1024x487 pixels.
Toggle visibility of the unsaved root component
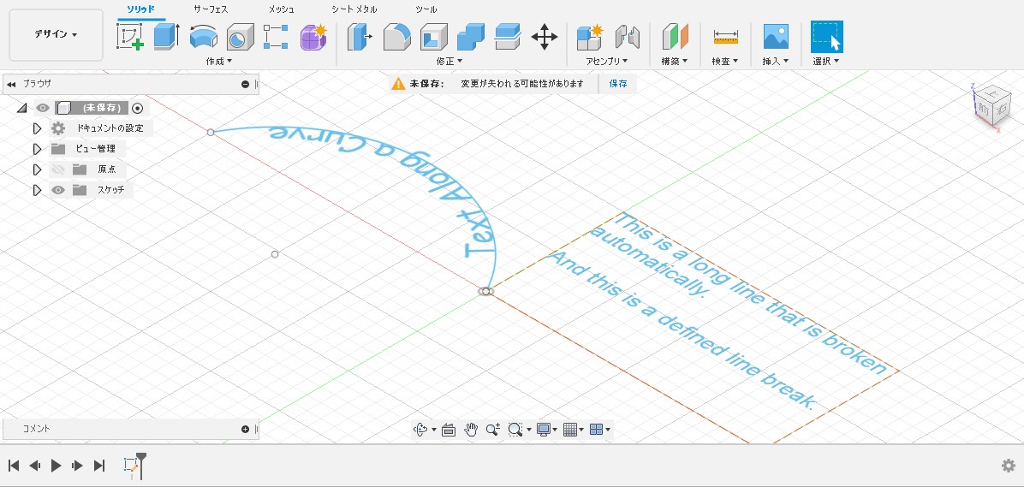pos(43,109)
